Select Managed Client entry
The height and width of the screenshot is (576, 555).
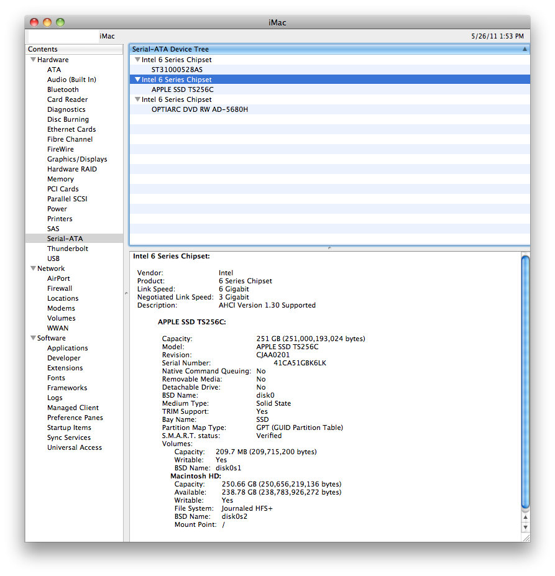tap(73, 408)
